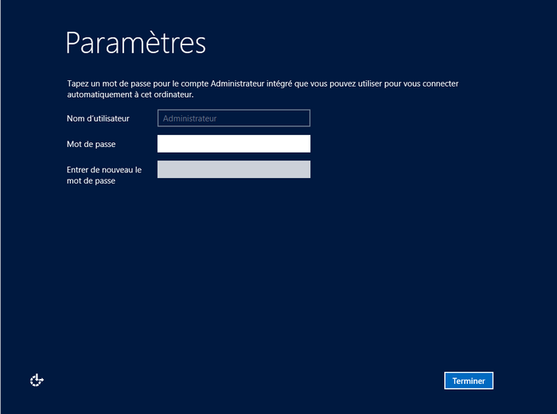Open the Ease of Access icon

point(37,381)
